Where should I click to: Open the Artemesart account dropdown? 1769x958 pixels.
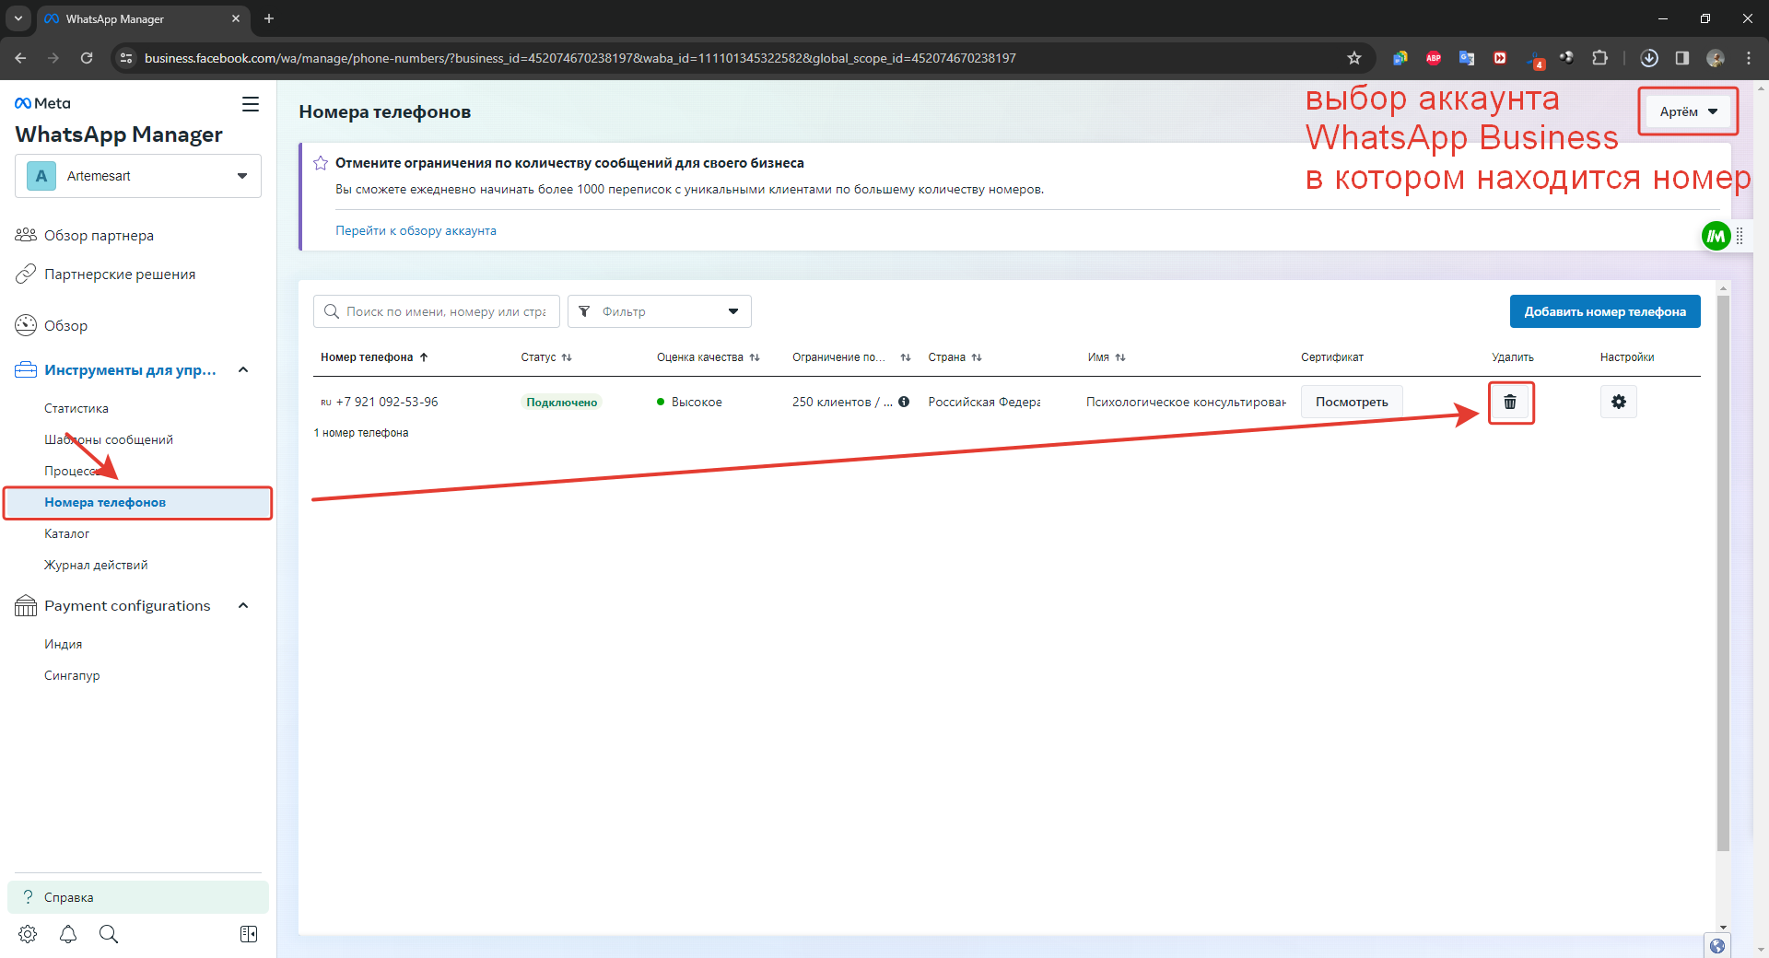point(138,176)
